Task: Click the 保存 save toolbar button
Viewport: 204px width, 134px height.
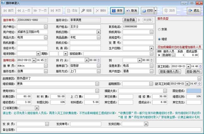Action: coord(117,11)
